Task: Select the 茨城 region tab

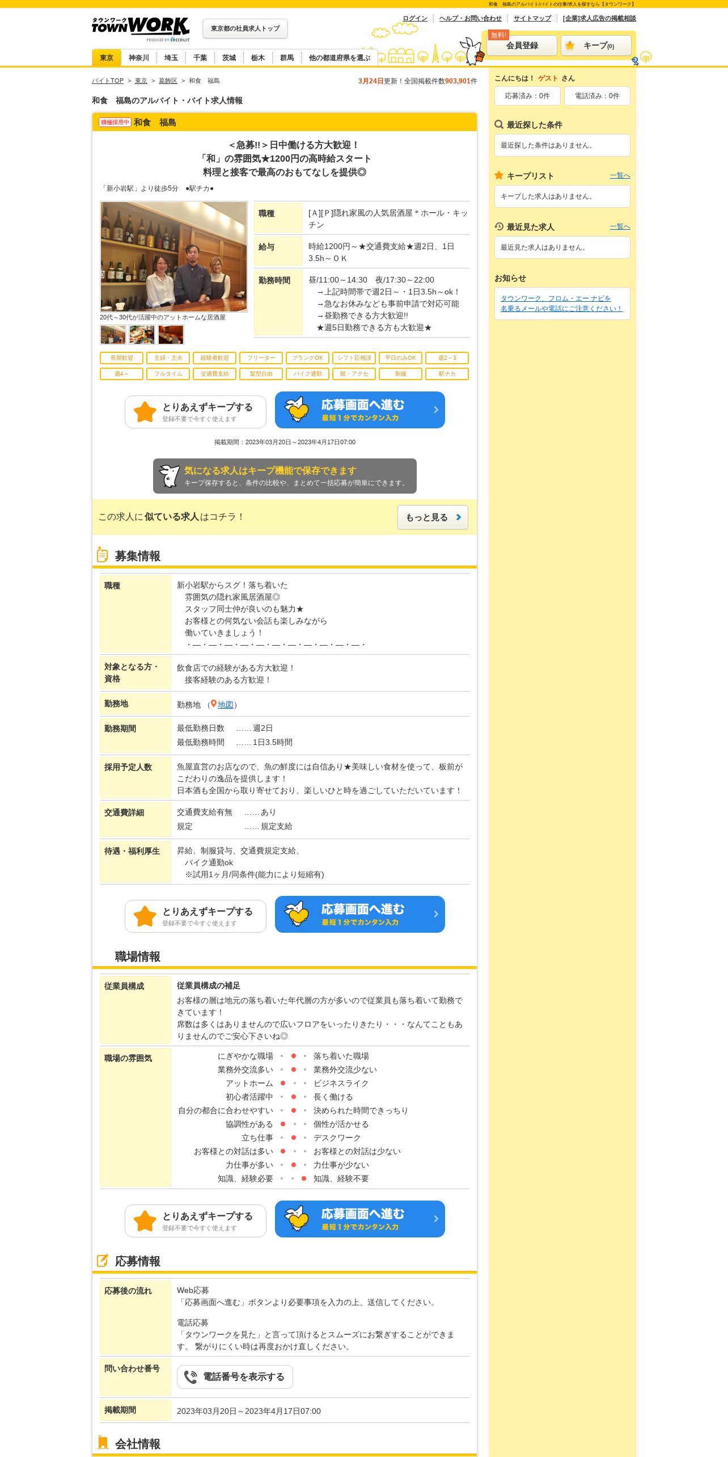Action: [x=229, y=58]
